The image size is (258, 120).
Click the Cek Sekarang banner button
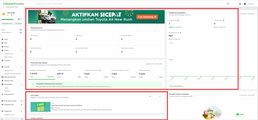[x=147, y=17]
